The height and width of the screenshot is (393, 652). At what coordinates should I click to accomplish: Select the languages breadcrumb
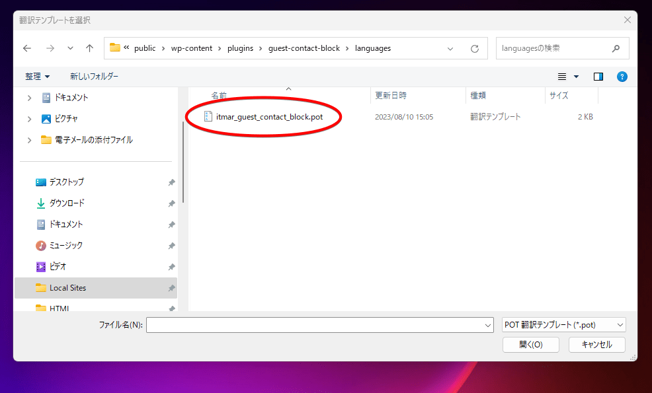tap(373, 48)
